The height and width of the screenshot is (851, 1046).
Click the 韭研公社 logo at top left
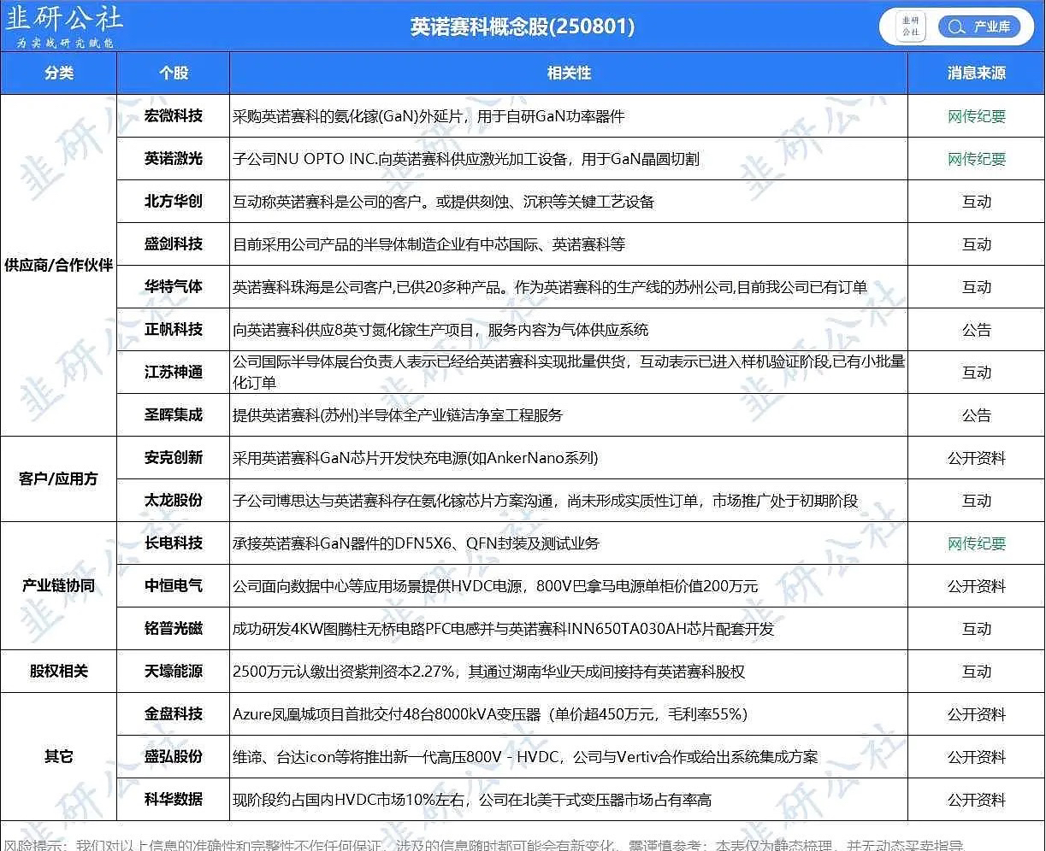pos(65,25)
